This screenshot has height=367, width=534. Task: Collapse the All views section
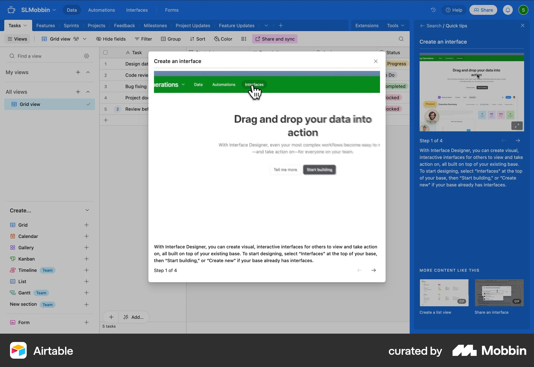88,92
